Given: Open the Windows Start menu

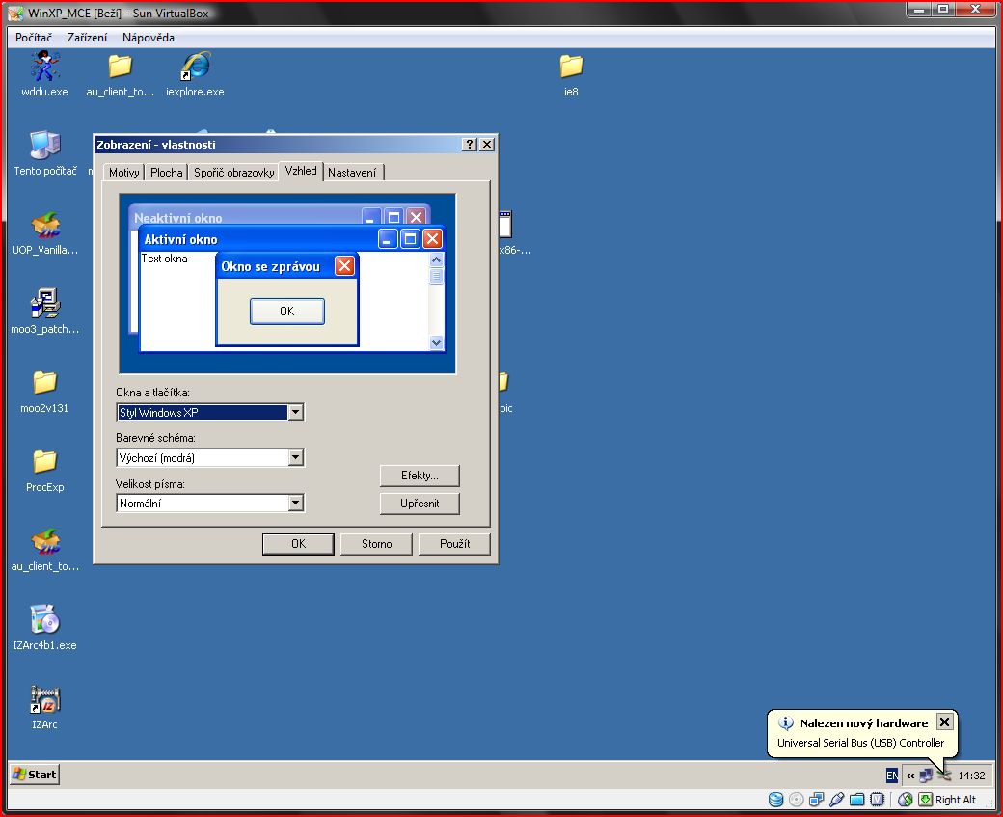Looking at the screenshot, I should click(x=35, y=775).
